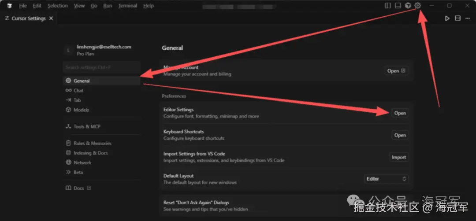Expand the Default Layout Editor dropdown
The width and height of the screenshot is (476, 221).
point(386,179)
